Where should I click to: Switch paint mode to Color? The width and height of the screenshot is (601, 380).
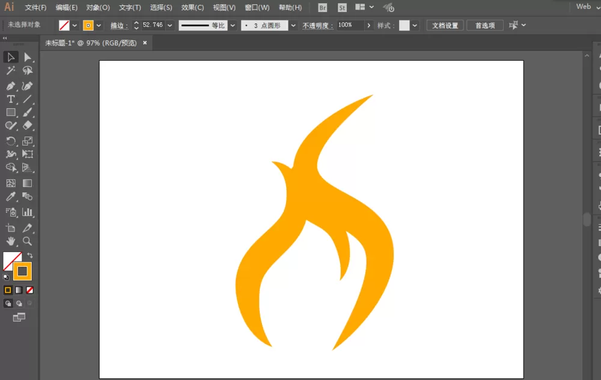[8, 290]
